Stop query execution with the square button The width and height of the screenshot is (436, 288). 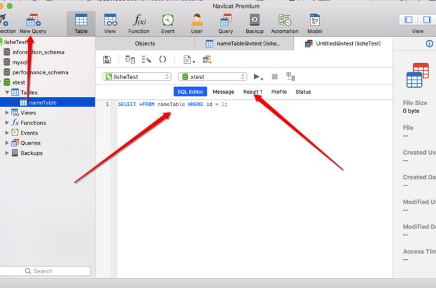pos(274,76)
